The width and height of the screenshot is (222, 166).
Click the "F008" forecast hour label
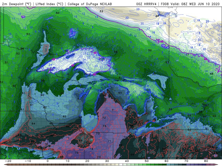[x=165, y=4]
